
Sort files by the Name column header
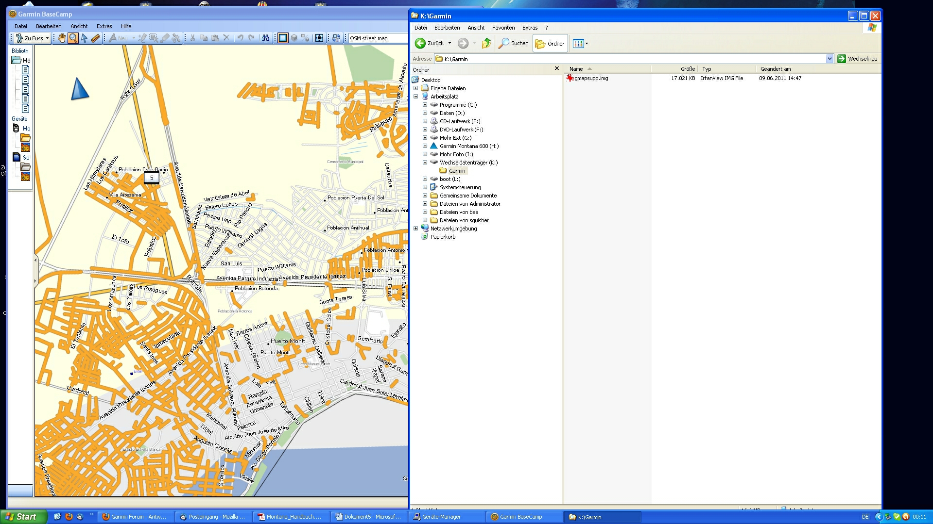click(607, 69)
